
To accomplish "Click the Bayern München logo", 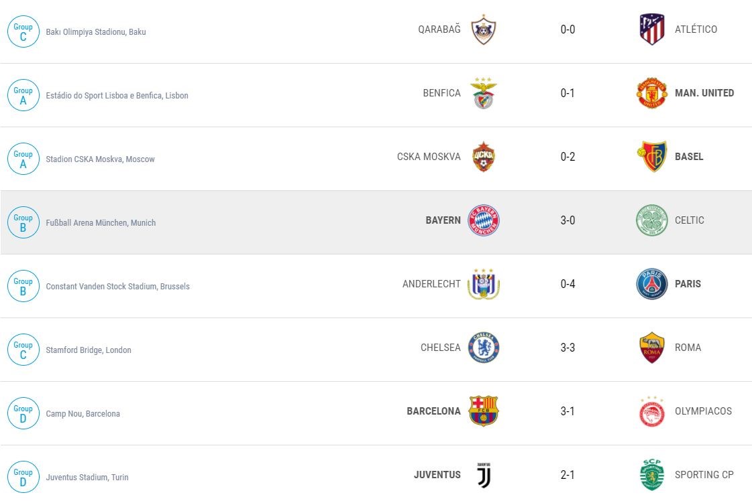I will 483,220.
